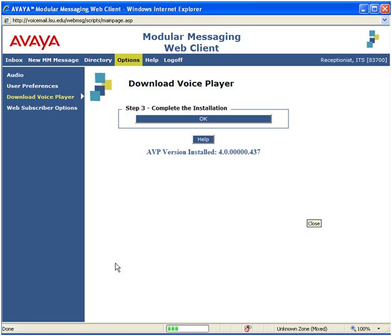Expand the address bar dropdown arrow
392x336 pixels.
point(385,20)
